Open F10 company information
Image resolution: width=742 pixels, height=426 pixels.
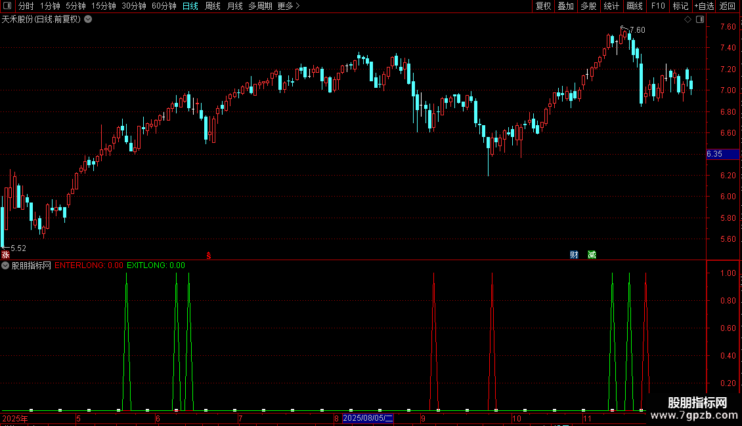(658, 6)
